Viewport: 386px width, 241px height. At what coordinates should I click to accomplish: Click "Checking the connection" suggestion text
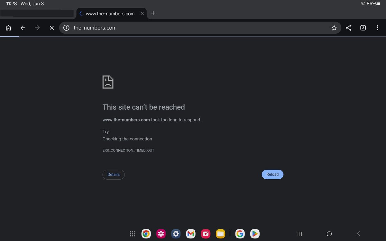tap(127, 139)
